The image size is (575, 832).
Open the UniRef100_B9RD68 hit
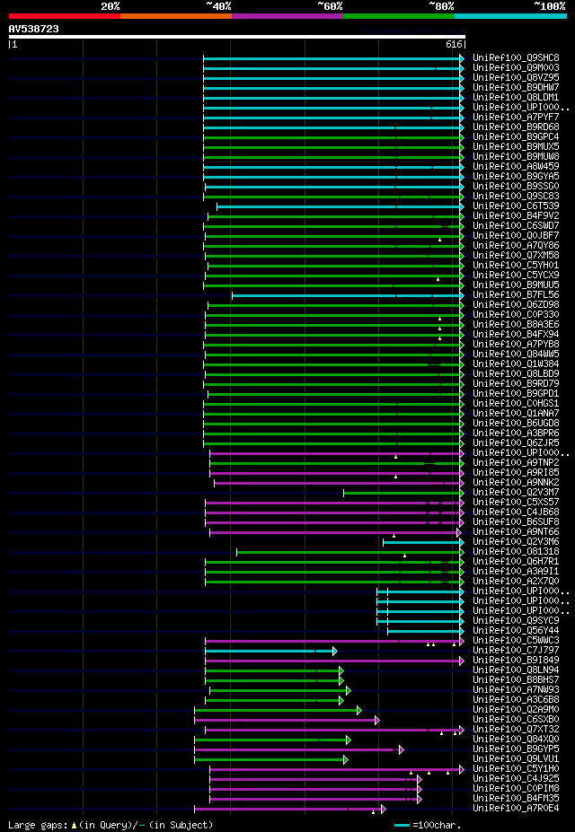(x=516, y=127)
